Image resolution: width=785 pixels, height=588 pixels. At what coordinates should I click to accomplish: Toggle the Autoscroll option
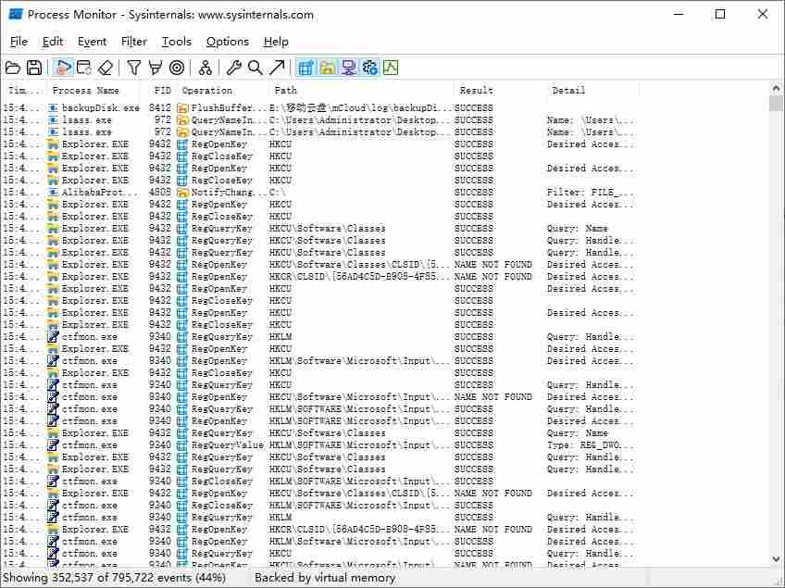point(84,68)
